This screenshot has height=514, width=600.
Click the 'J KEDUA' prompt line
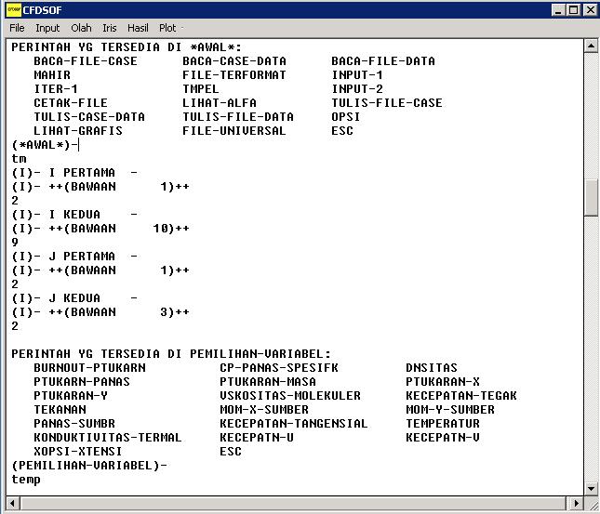pos(74,298)
